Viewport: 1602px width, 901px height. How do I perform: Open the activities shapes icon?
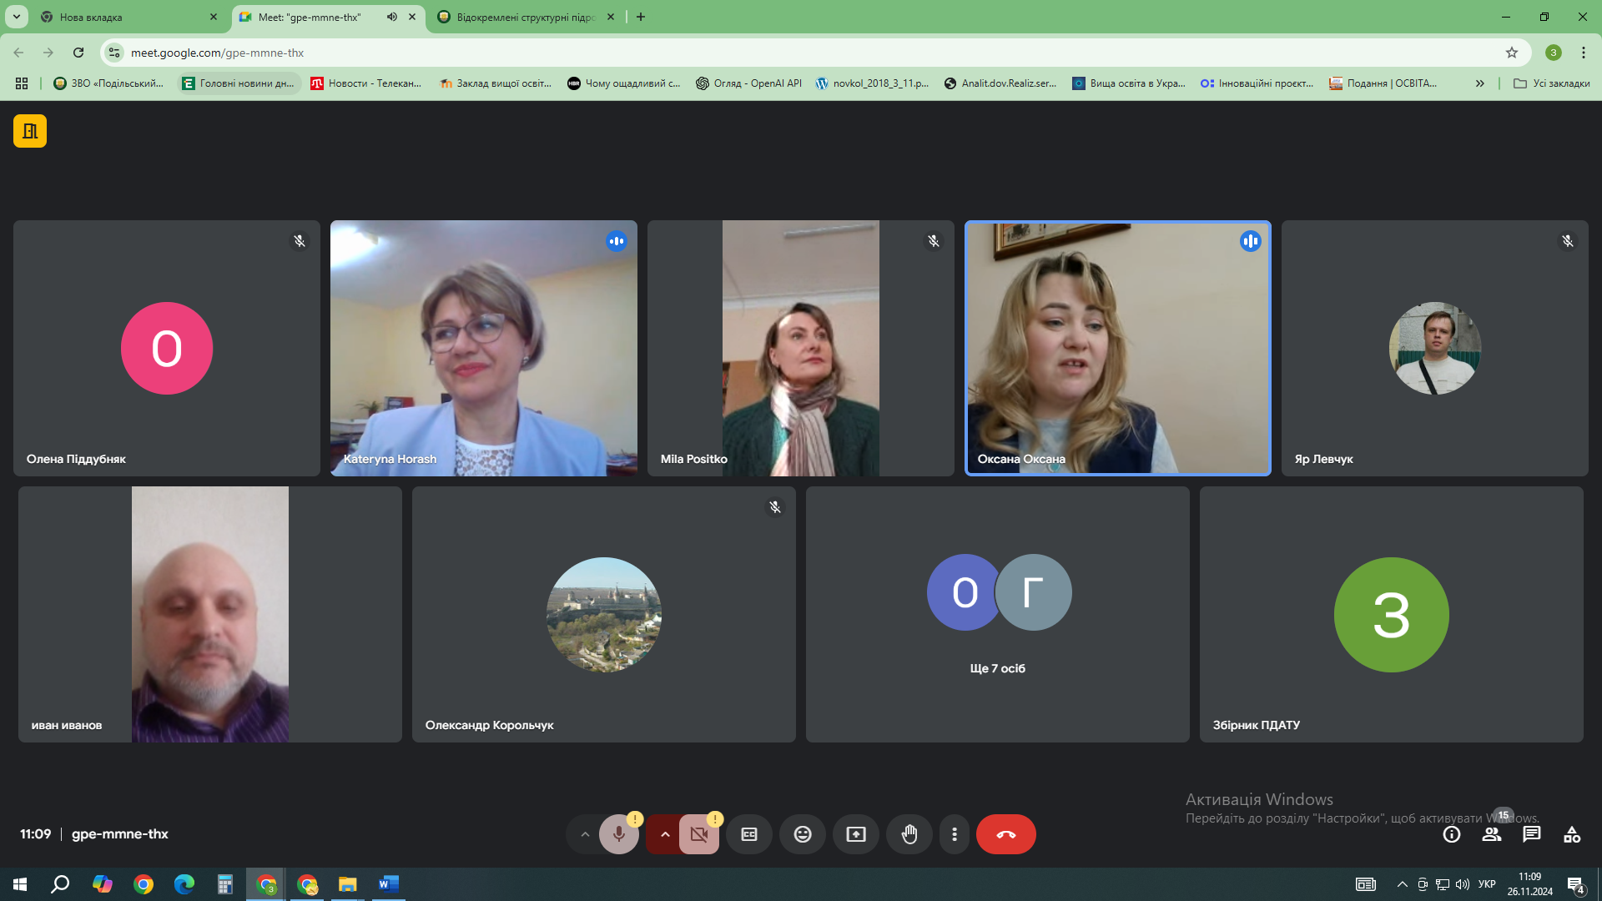point(1572,834)
